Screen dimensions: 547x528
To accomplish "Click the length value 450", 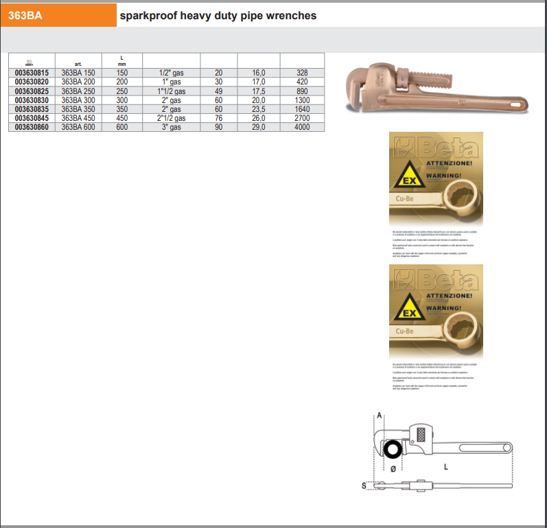I will pos(121,118).
